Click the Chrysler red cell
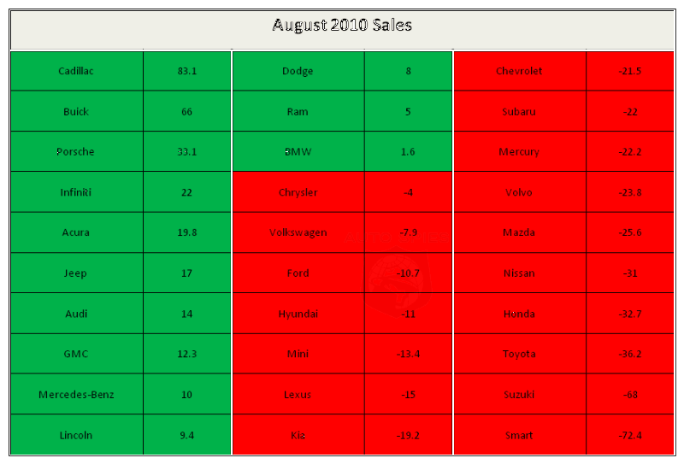The height and width of the screenshot is (464, 684). (298, 192)
